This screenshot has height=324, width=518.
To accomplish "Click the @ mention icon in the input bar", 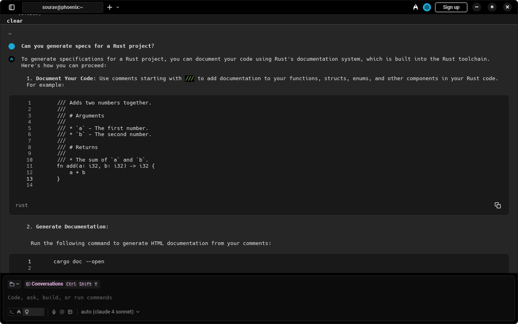I will [62, 312].
